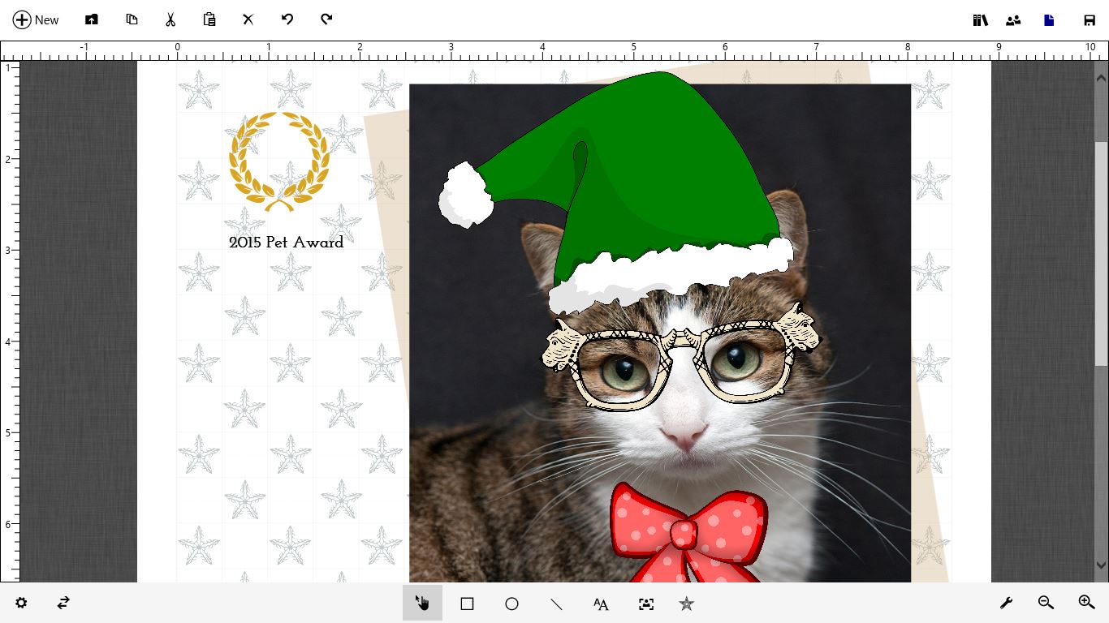Zoom in with the magnifier plus

[x=1086, y=602]
